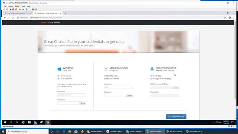This screenshot has height=134, width=238.
Task: Show the Windows password
Action: [x=83, y=103]
